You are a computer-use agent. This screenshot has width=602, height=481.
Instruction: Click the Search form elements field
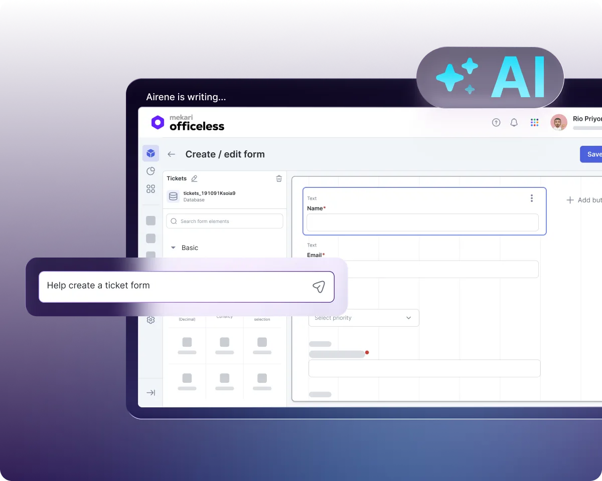pos(225,221)
